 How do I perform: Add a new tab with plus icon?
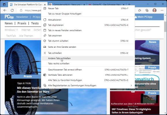point(129,5)
